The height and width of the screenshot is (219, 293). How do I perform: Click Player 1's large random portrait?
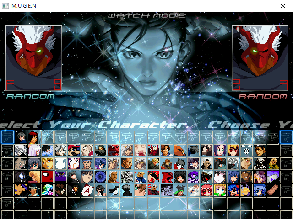coord(34,58)
